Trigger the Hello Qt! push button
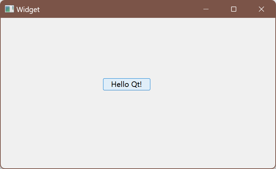This screenshot has width=276, height=169. point(127,84)
